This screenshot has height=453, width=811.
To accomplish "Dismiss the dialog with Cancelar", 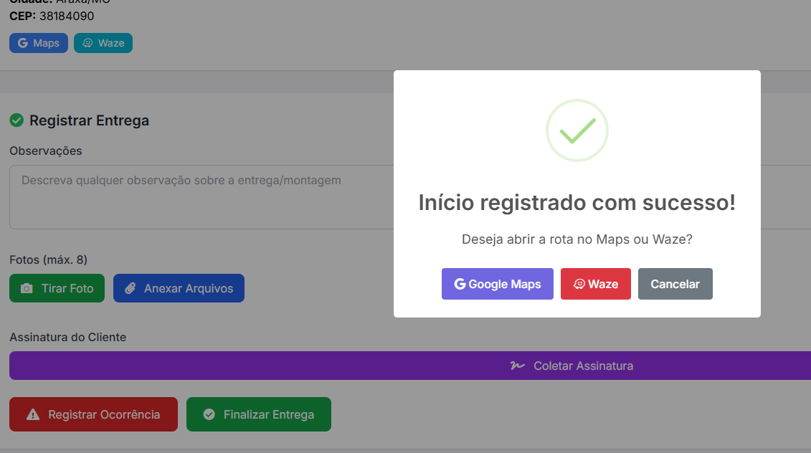I will pos(675,284).
